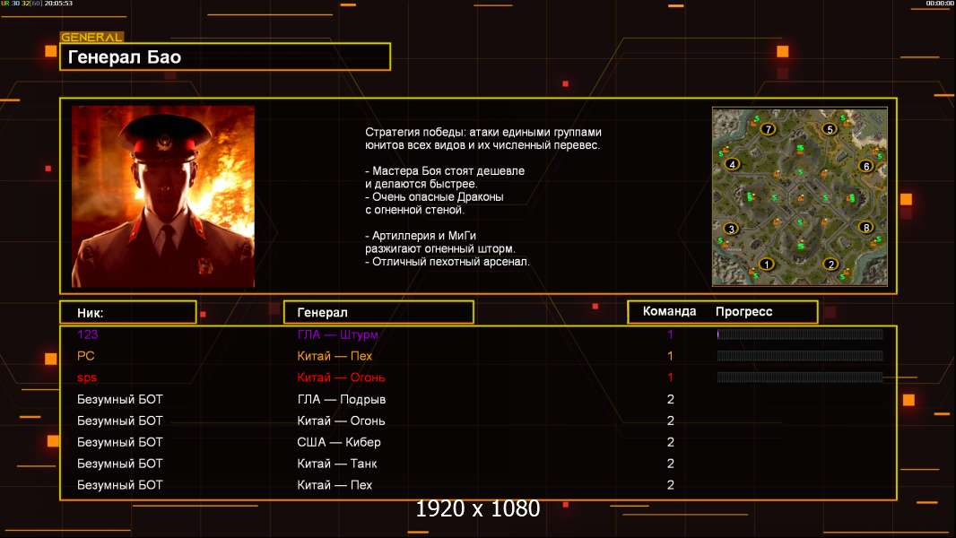Click start position 3 marker
The width and height of the screenshot is (956, 538).
[732, 229]
